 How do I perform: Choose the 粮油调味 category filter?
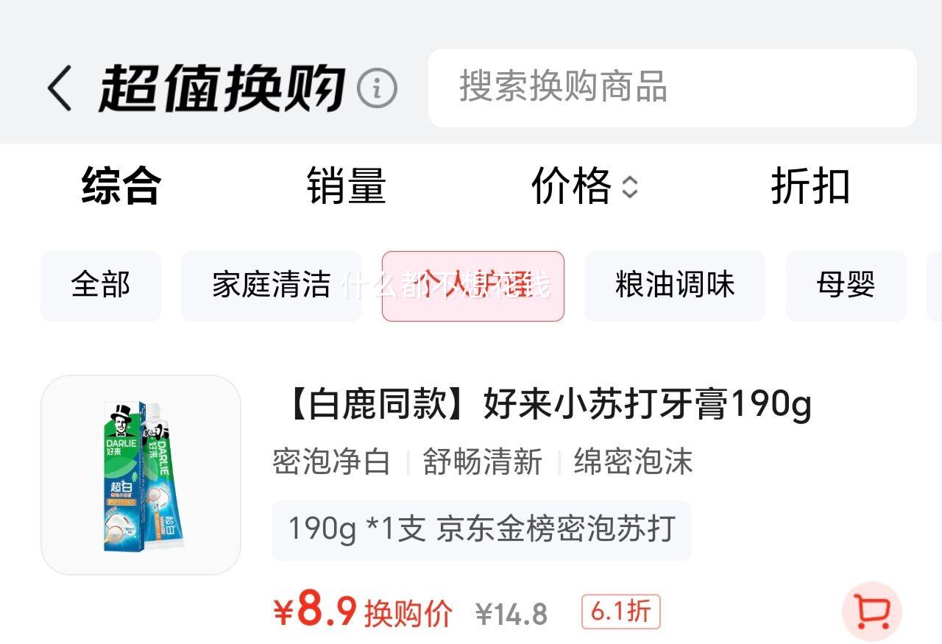(x=675, y=286)
